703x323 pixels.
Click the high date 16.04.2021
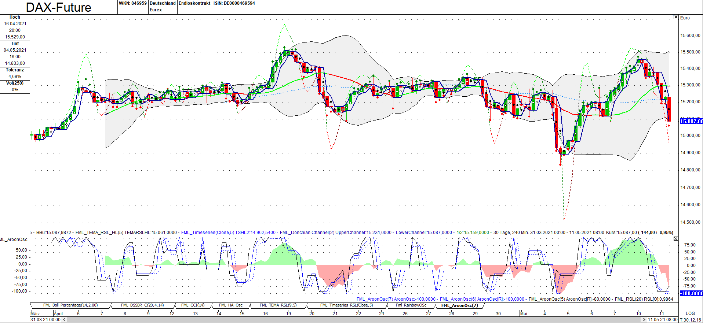(15, 24)
